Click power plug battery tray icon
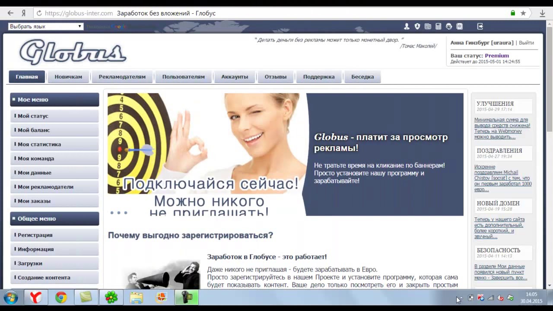 470,298
